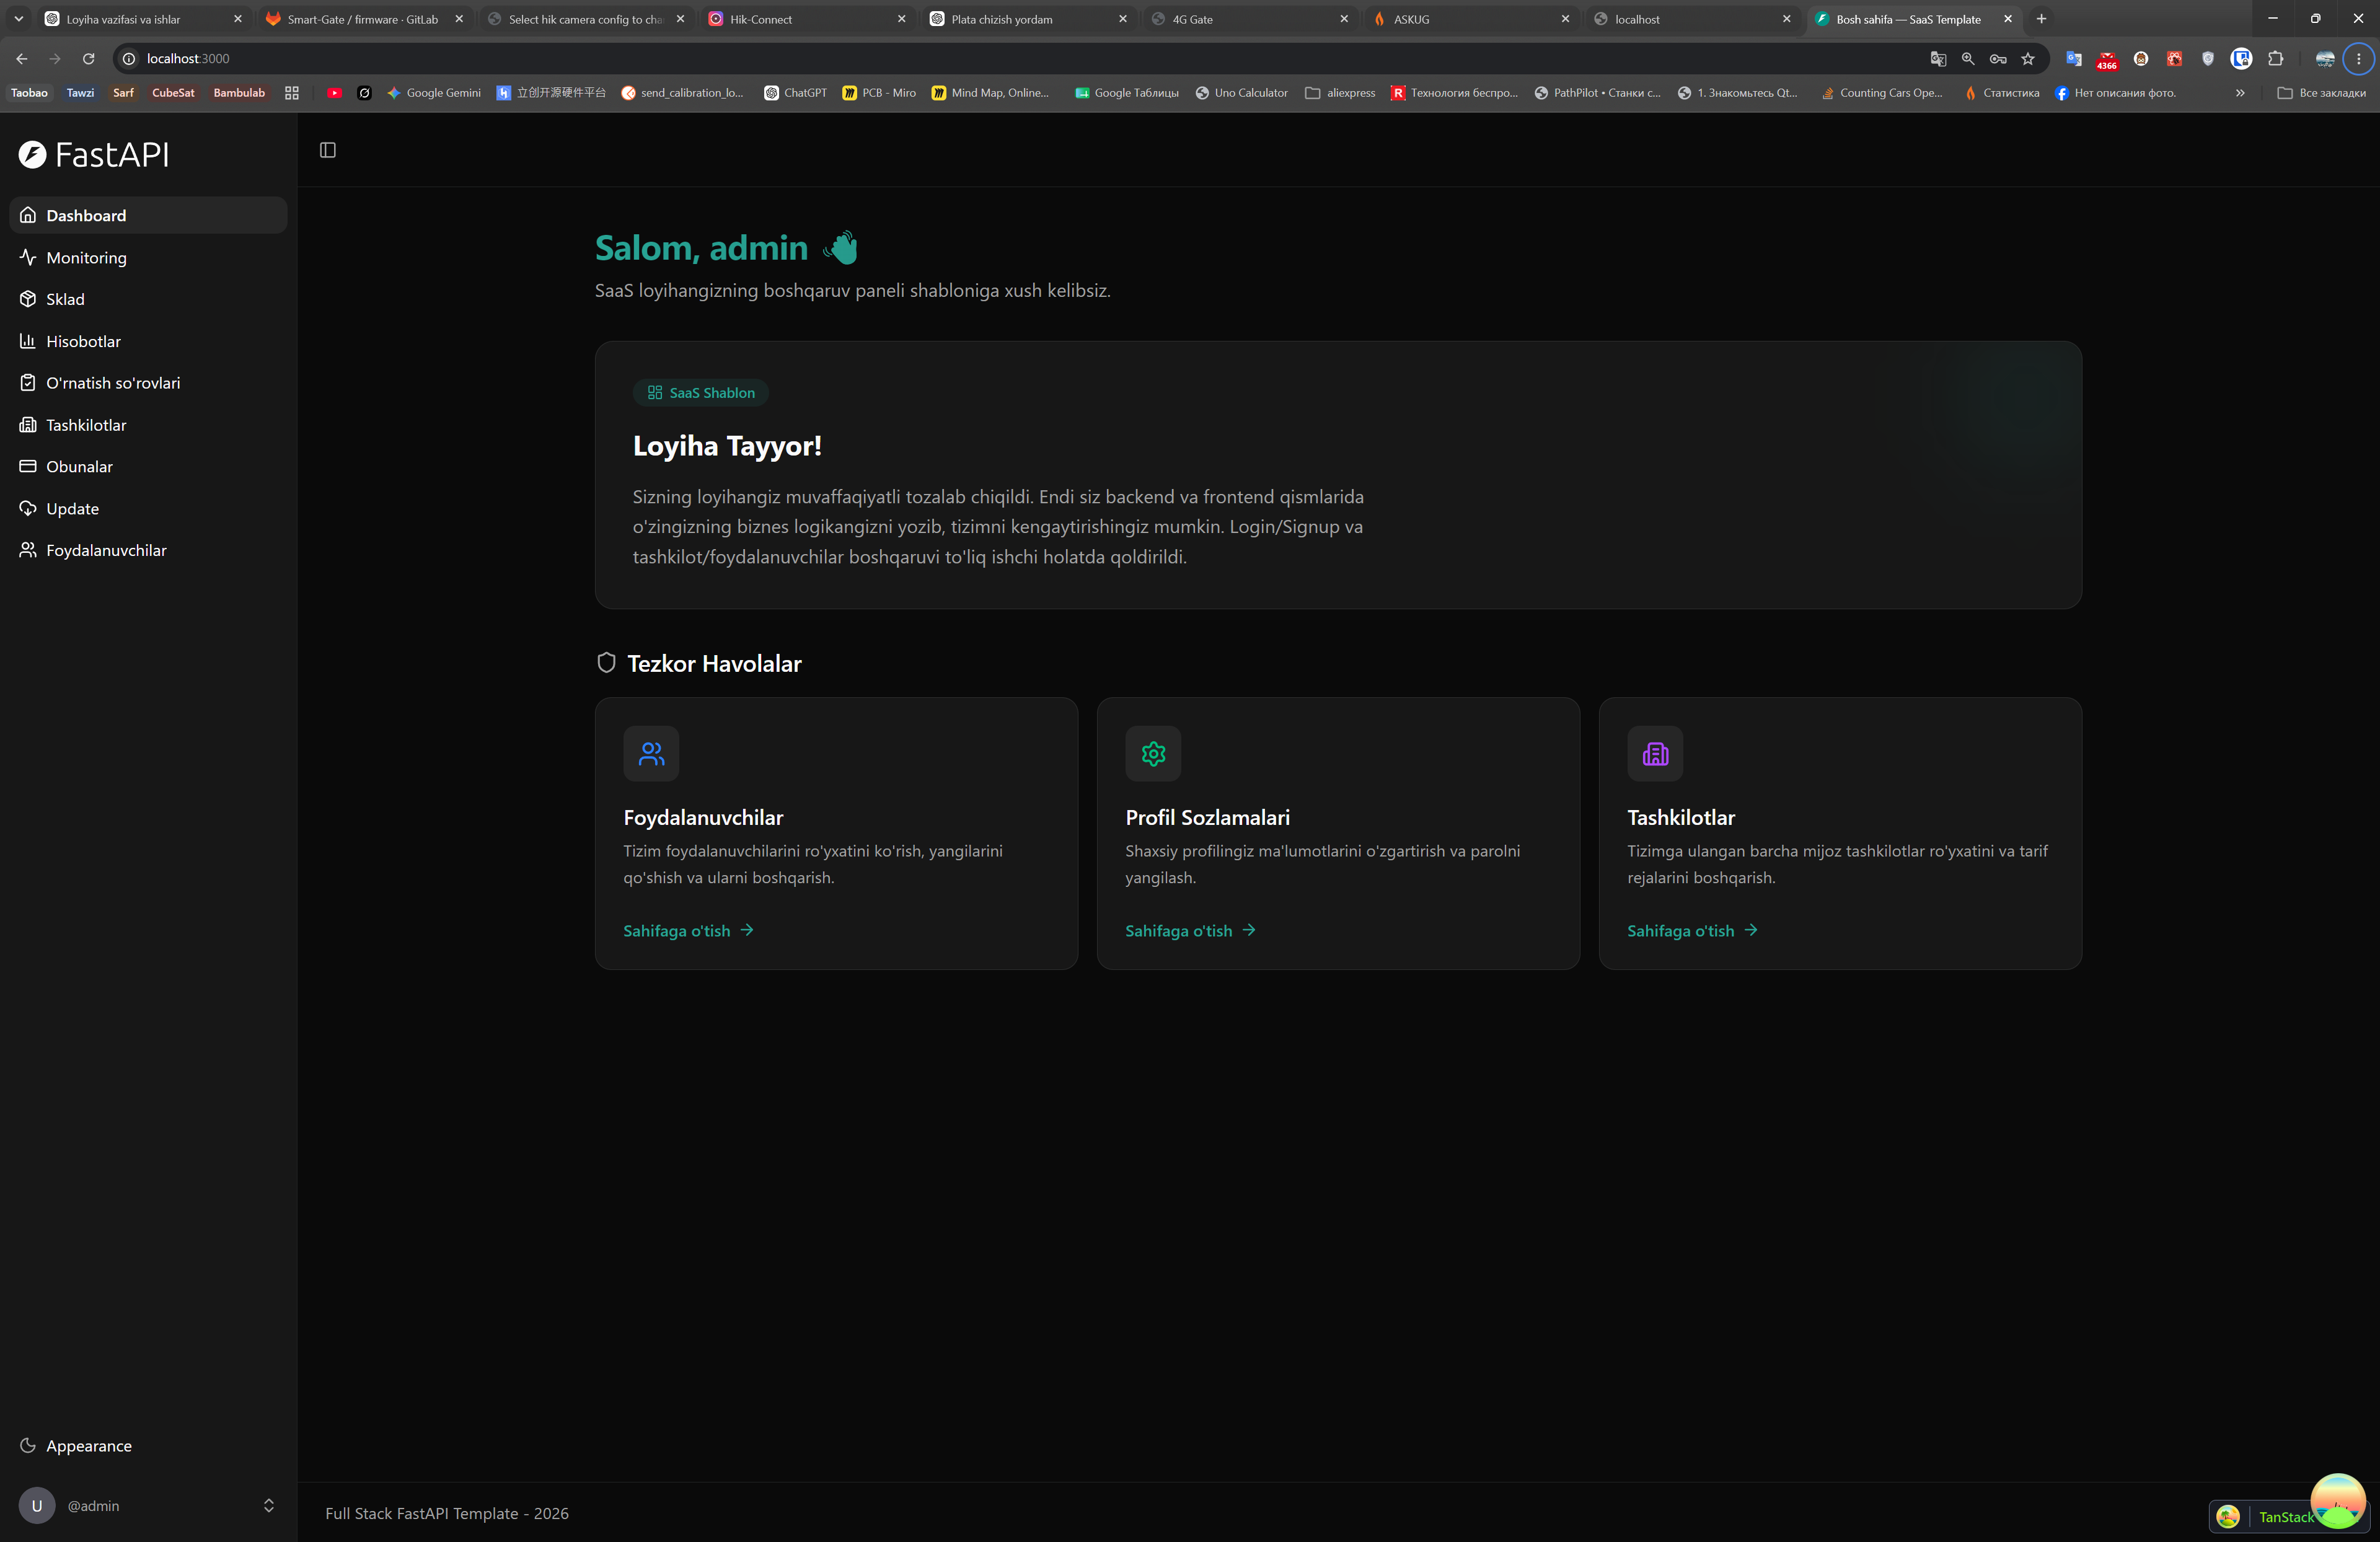Click the Profil Sozlamalari gear icon
The width and height of the screenshot is (2380, 1542).
click(1153, 753)
